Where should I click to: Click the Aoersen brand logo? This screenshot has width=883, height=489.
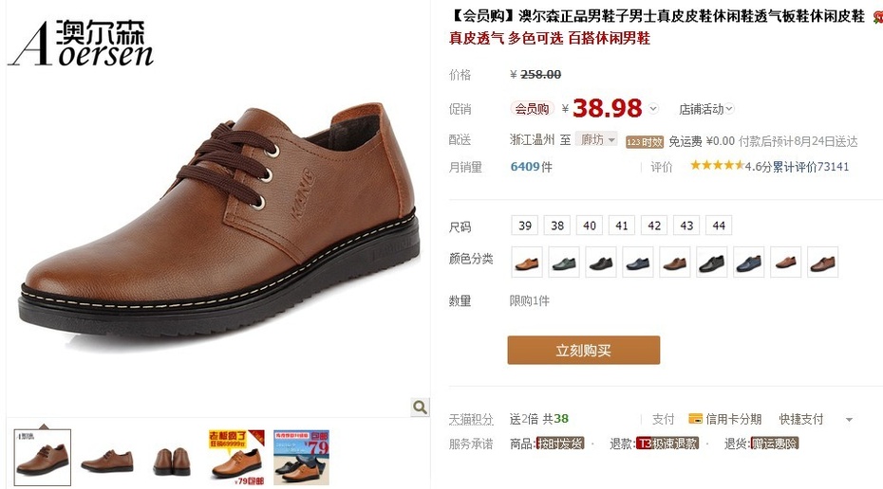(x=81, y=44)
